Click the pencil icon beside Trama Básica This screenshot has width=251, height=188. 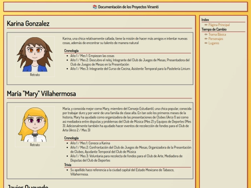coord(206,34)
